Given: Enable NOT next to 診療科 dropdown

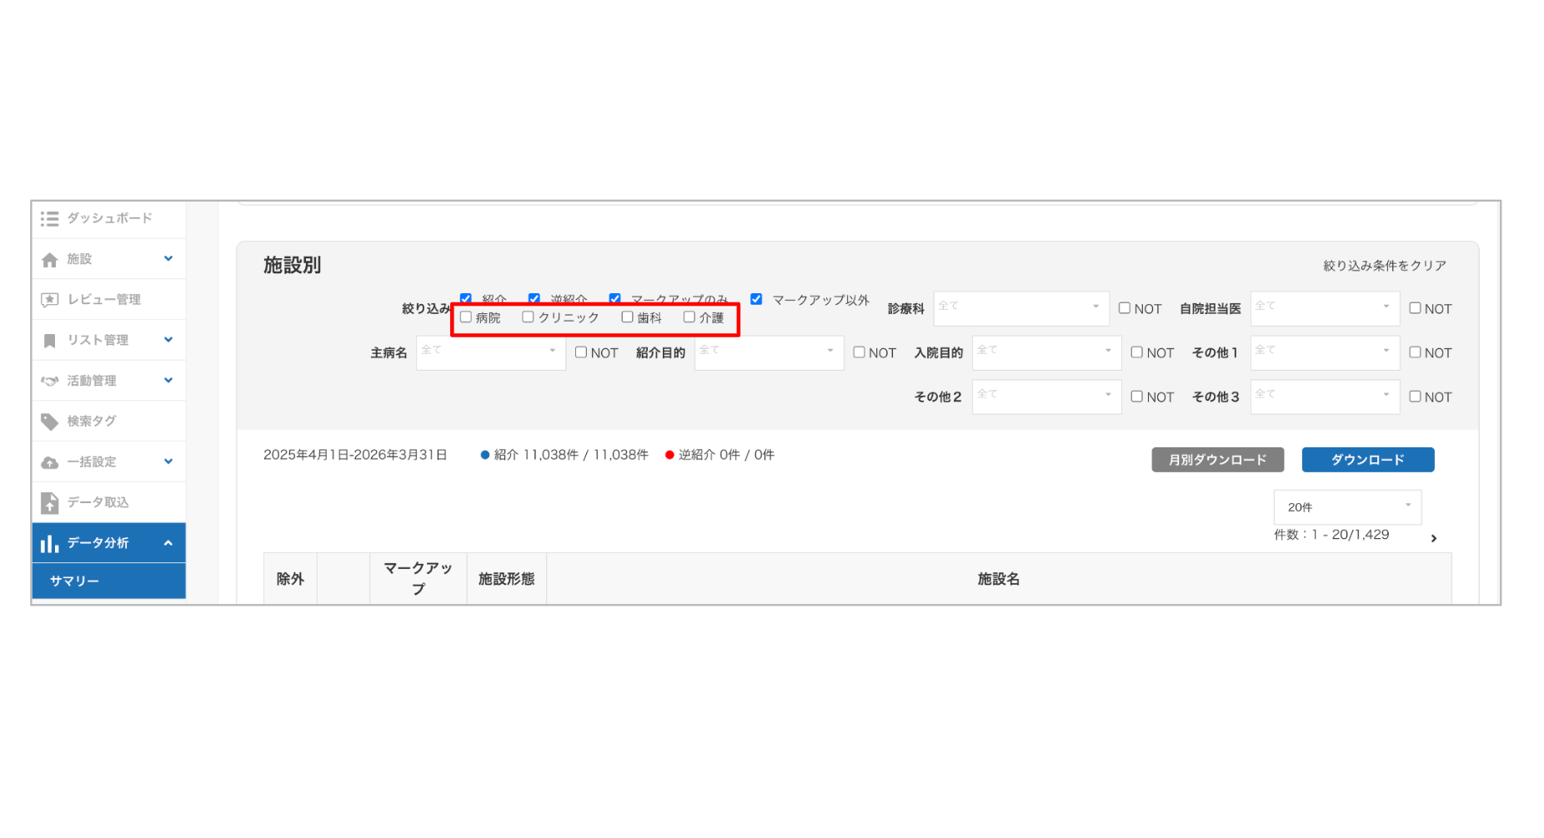Looking at the screenshot, I should 1125,308.
